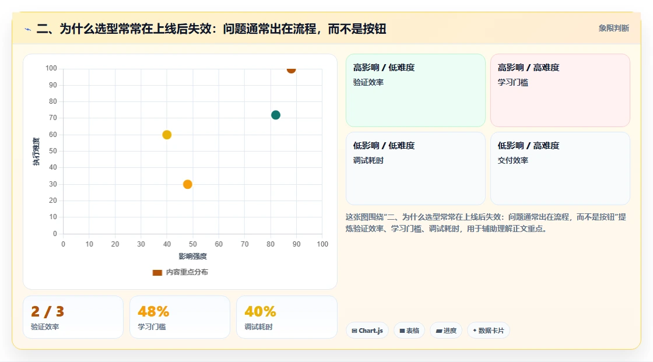
Task: Select the 低影响 / 低难度 quadrant card
Action: pos(416,168)
